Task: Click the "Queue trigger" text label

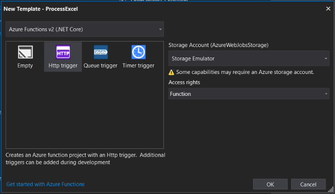Action: [x=101, y=65]
